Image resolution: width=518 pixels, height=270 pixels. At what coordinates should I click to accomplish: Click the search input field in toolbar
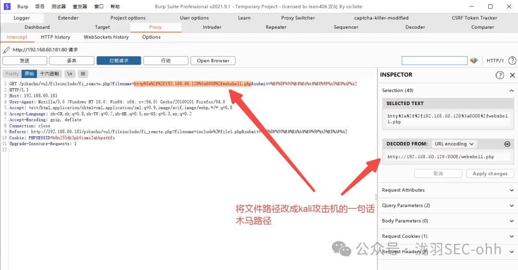click(435, 60)
